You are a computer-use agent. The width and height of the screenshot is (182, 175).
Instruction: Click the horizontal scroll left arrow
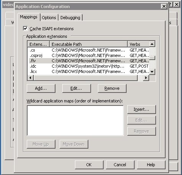click(x=31, y=78)
